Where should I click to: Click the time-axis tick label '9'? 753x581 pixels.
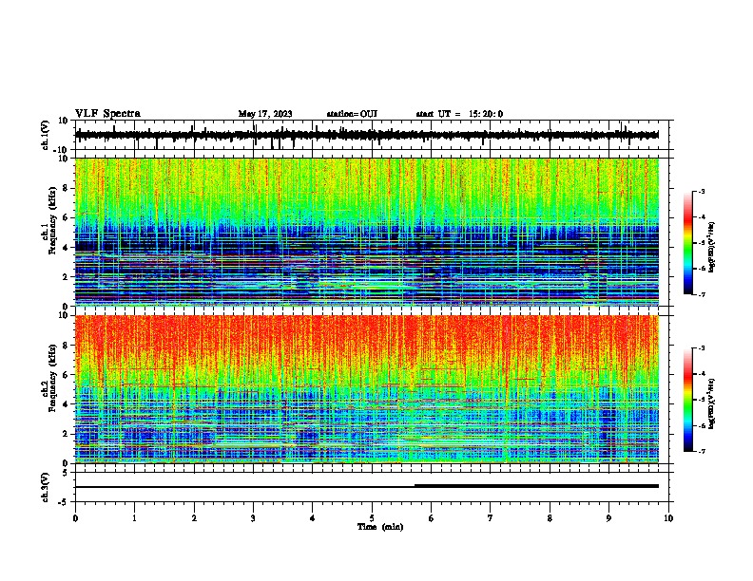point(608,518)
